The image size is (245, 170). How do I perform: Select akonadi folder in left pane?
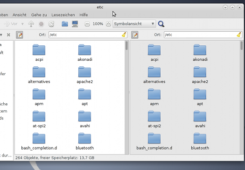point(84,53)
